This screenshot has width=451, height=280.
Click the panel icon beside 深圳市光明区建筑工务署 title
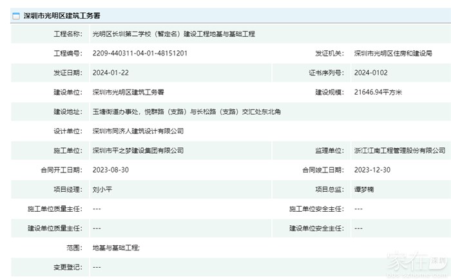[x=16, y=15]
